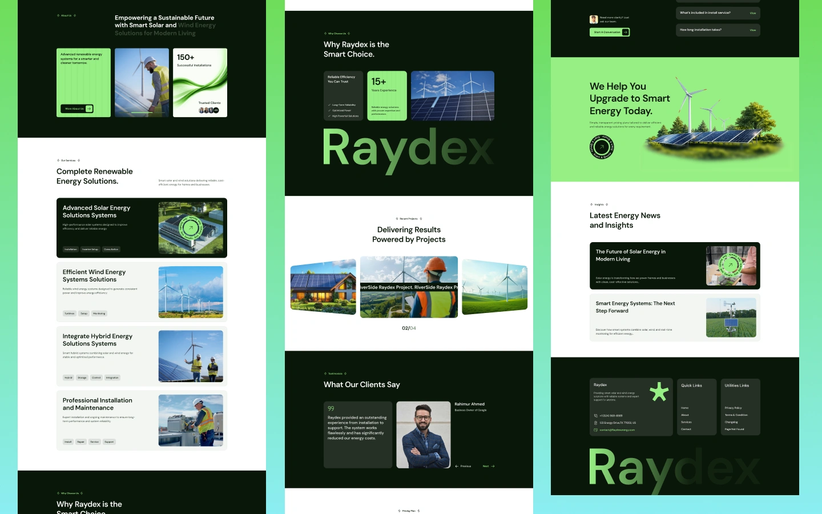
Task: Open the Home link in Quick Links
Action: 685,408
